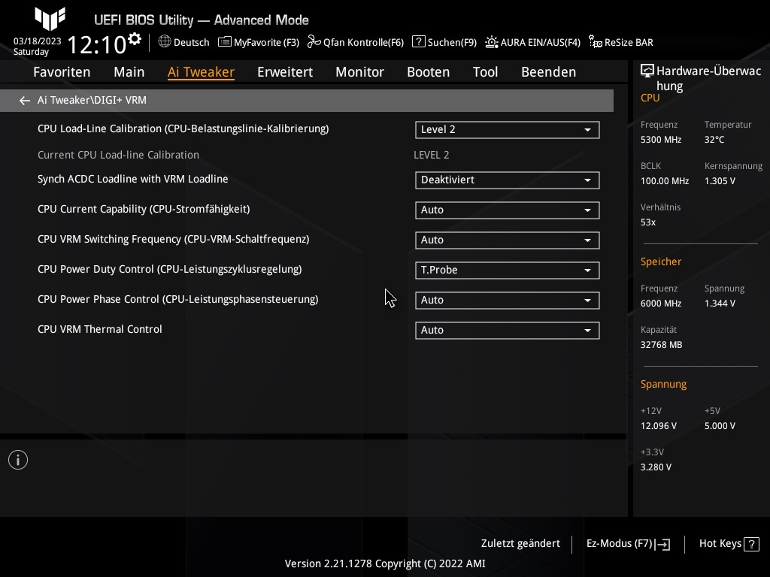Open the Booten tab

pyautogui.click(x=428, y=72)
